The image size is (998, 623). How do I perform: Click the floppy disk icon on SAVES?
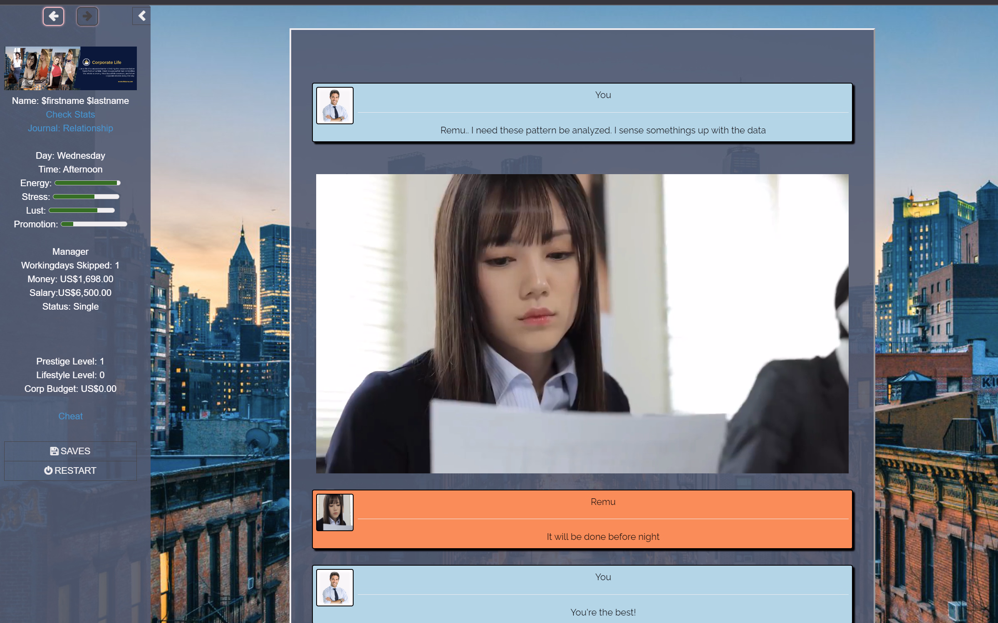click(54, 451)
